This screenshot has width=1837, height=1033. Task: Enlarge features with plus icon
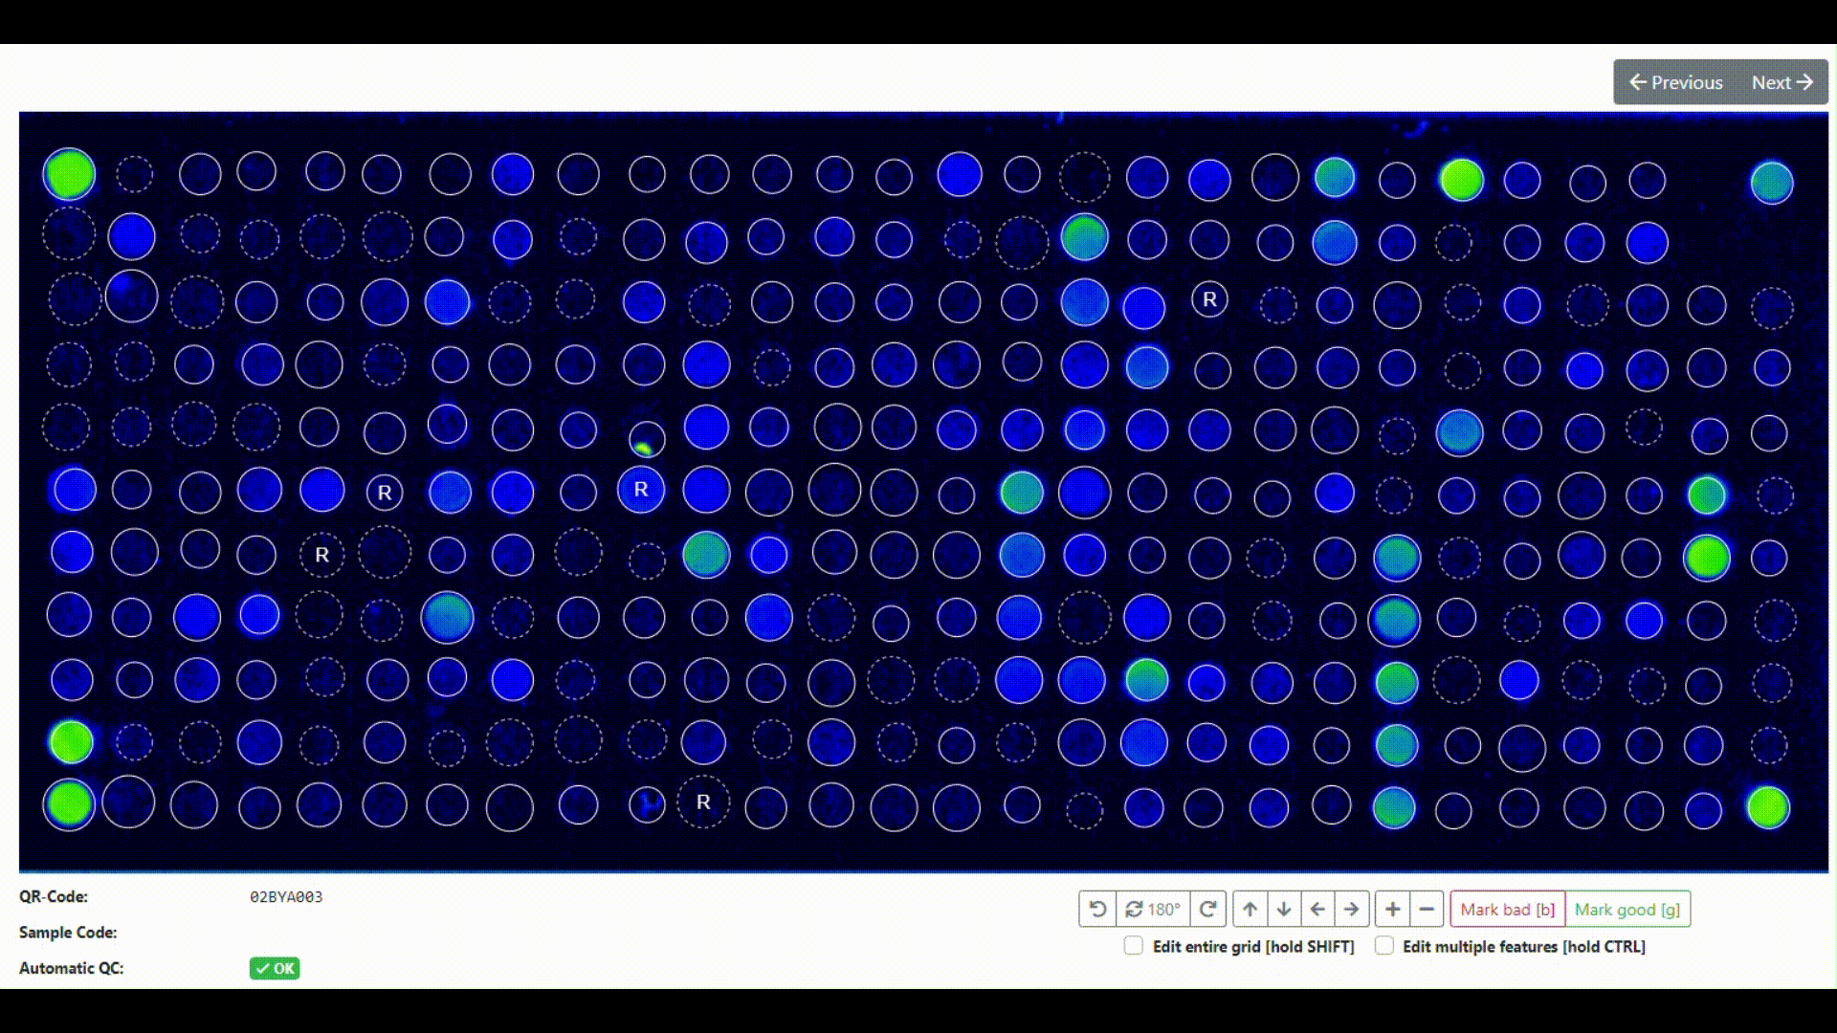[x=1393, y=909]
